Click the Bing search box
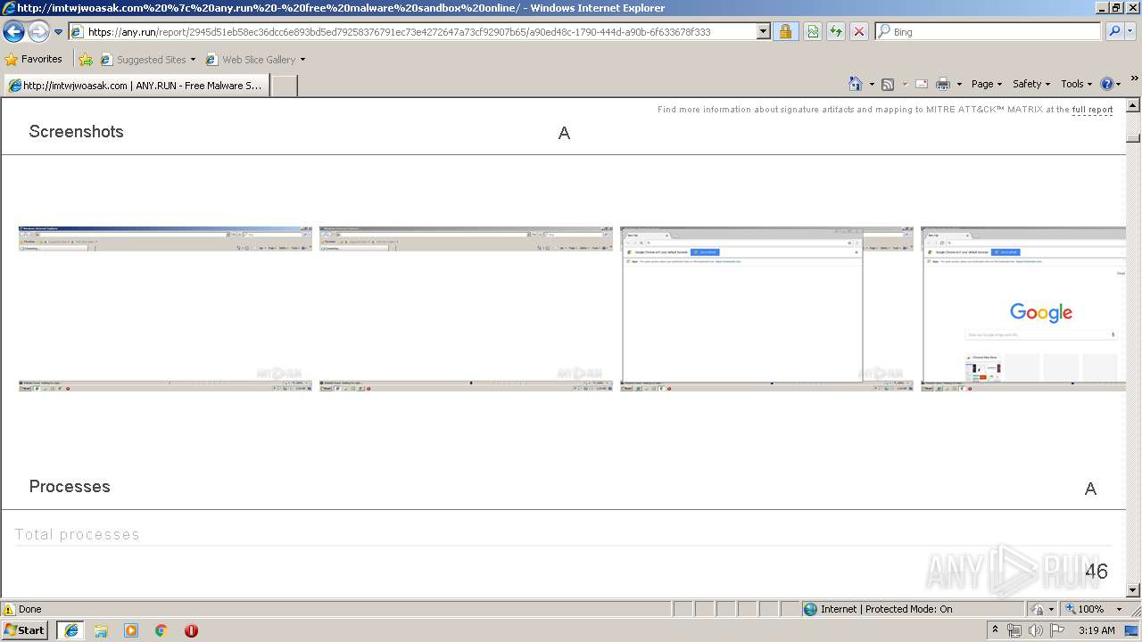Screen dimensions: 1142x642 click(x=989, y=31)
